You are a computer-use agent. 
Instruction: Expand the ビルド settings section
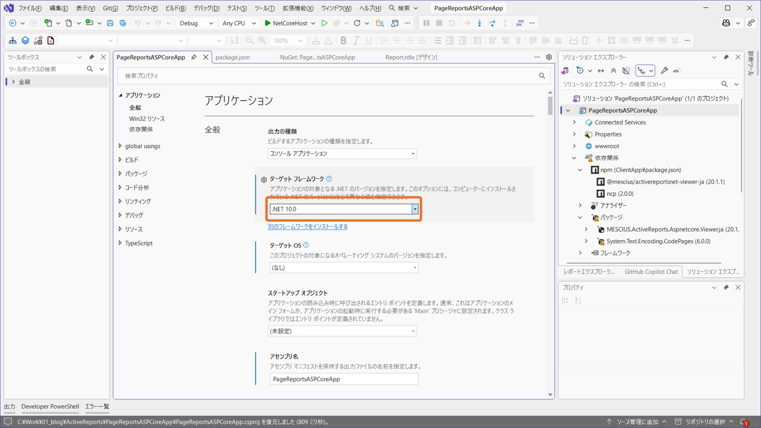120,160
